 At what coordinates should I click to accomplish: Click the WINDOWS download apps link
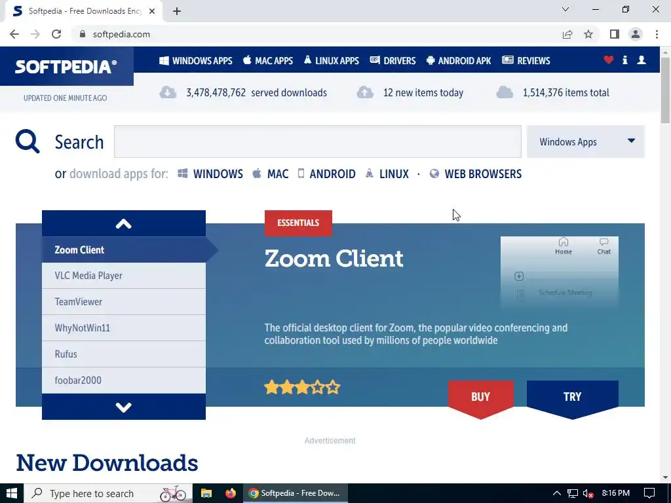click(210, 174)
